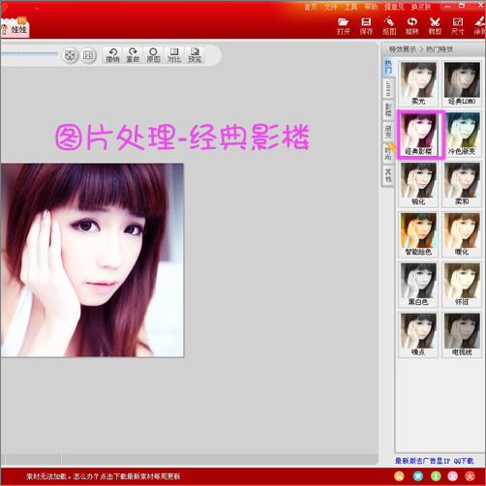The image size is (486, 486).
Task: Redo the edit with 重做
Action: click(x=133, y=55)
